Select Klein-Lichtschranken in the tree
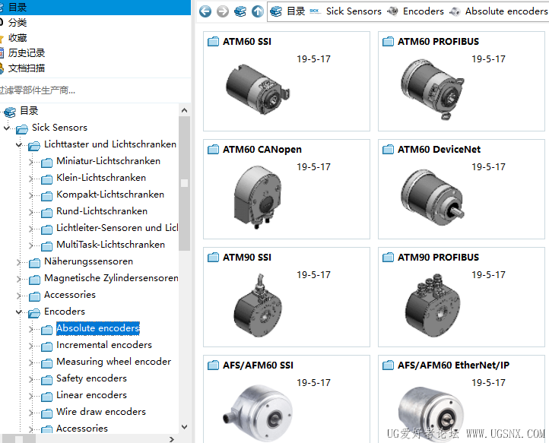The height and width of the screenshot is (443, 549). click(x=101, y=178)
